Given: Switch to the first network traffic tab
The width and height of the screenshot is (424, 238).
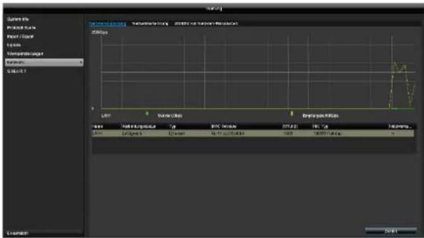Looking at the screenshot, I should pos(108,23).
